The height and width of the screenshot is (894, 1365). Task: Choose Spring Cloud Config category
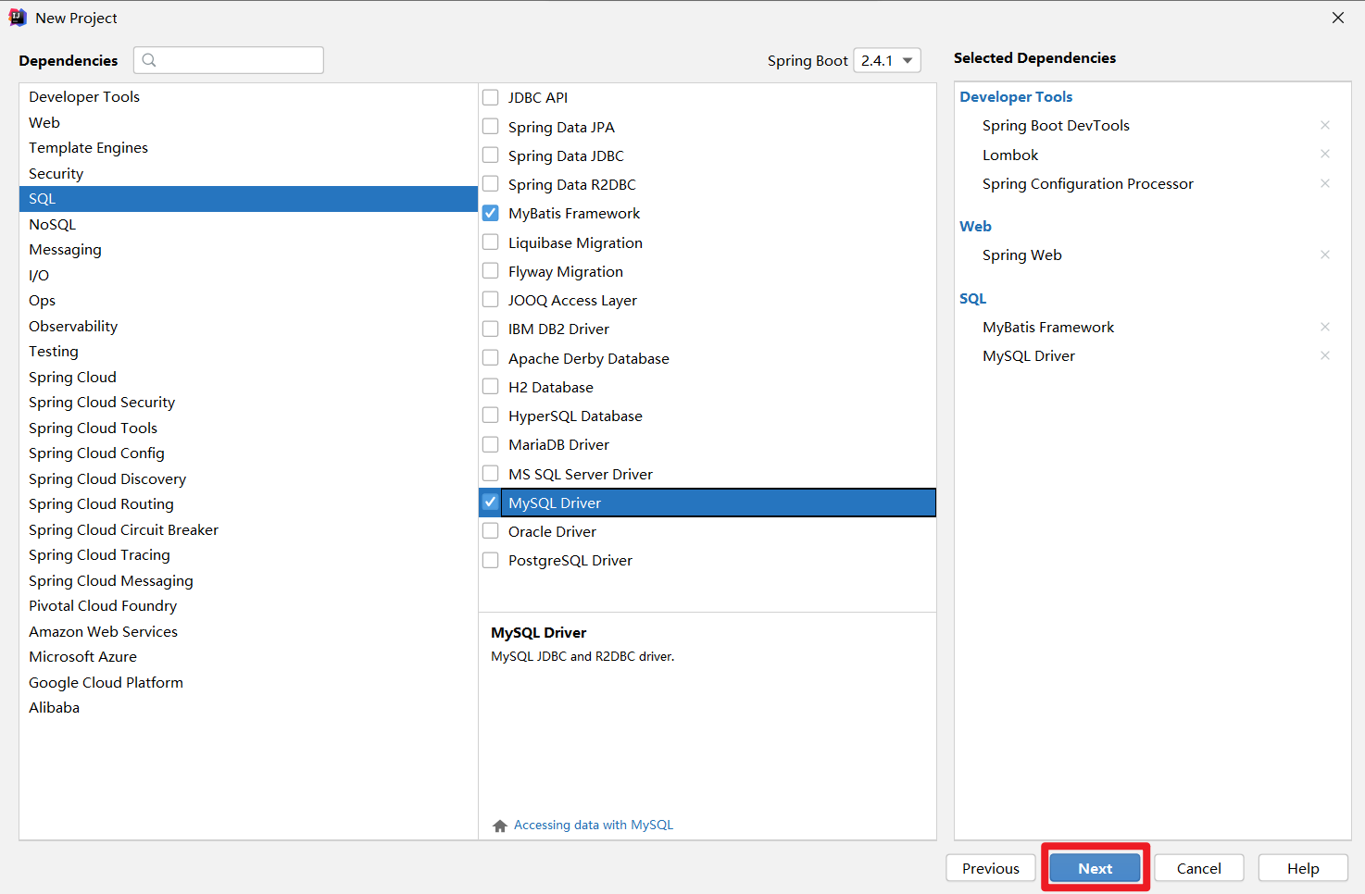coord(248,453)
